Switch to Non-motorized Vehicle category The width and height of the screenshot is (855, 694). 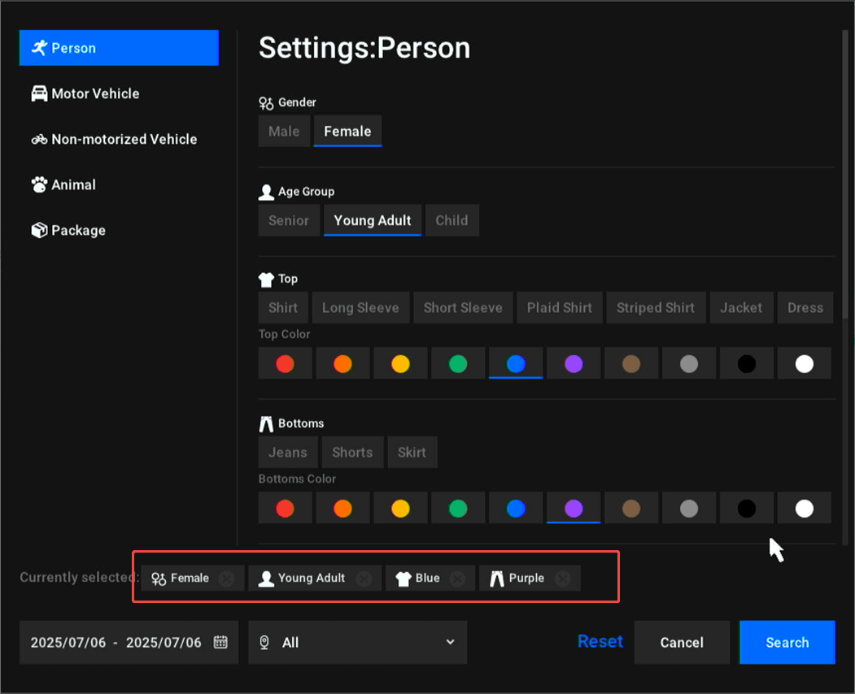124,139
